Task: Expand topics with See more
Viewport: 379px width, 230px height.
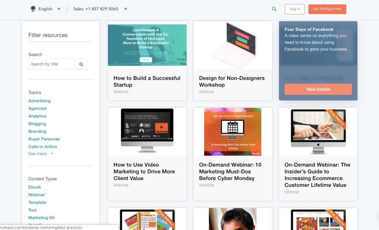Action: tap(40, 154)
